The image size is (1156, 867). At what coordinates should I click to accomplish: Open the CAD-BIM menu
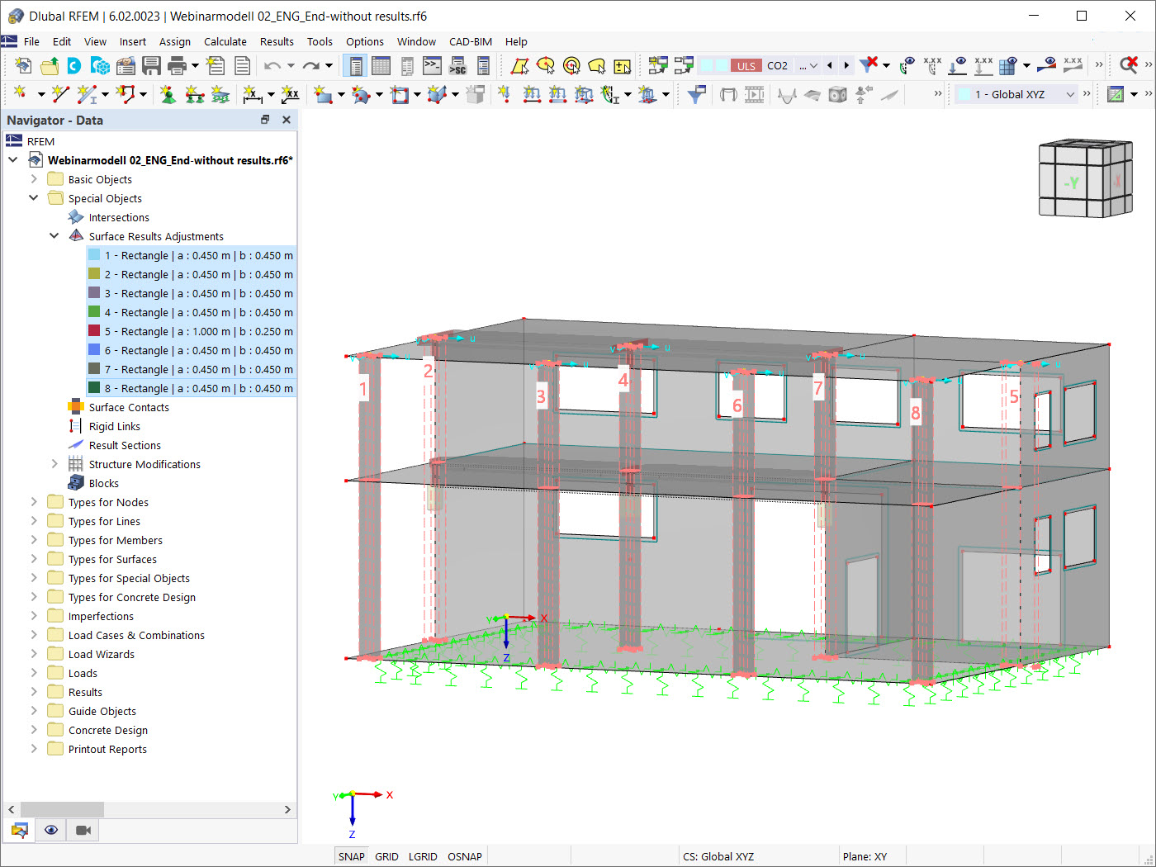point(471,41)
